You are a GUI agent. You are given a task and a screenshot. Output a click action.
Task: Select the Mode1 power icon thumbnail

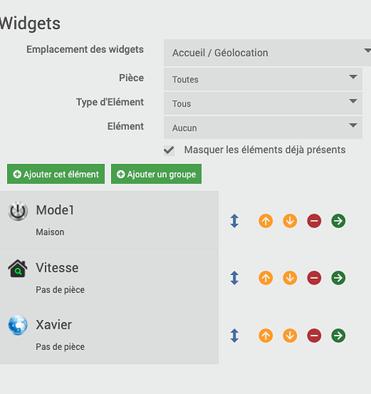click(18, 211)
